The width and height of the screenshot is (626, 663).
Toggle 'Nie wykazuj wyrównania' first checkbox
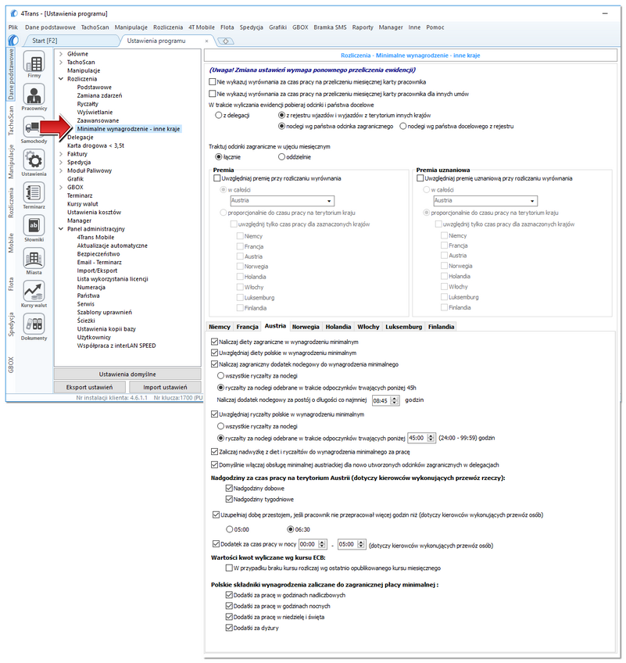point(213,82)
